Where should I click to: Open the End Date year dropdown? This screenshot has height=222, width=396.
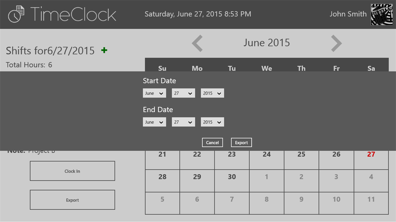[x=212, y=122]
